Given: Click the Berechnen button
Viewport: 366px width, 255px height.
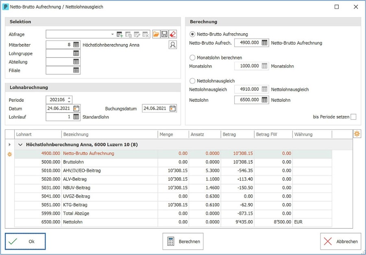Looking at the screenshot, I should coord(183,242).
